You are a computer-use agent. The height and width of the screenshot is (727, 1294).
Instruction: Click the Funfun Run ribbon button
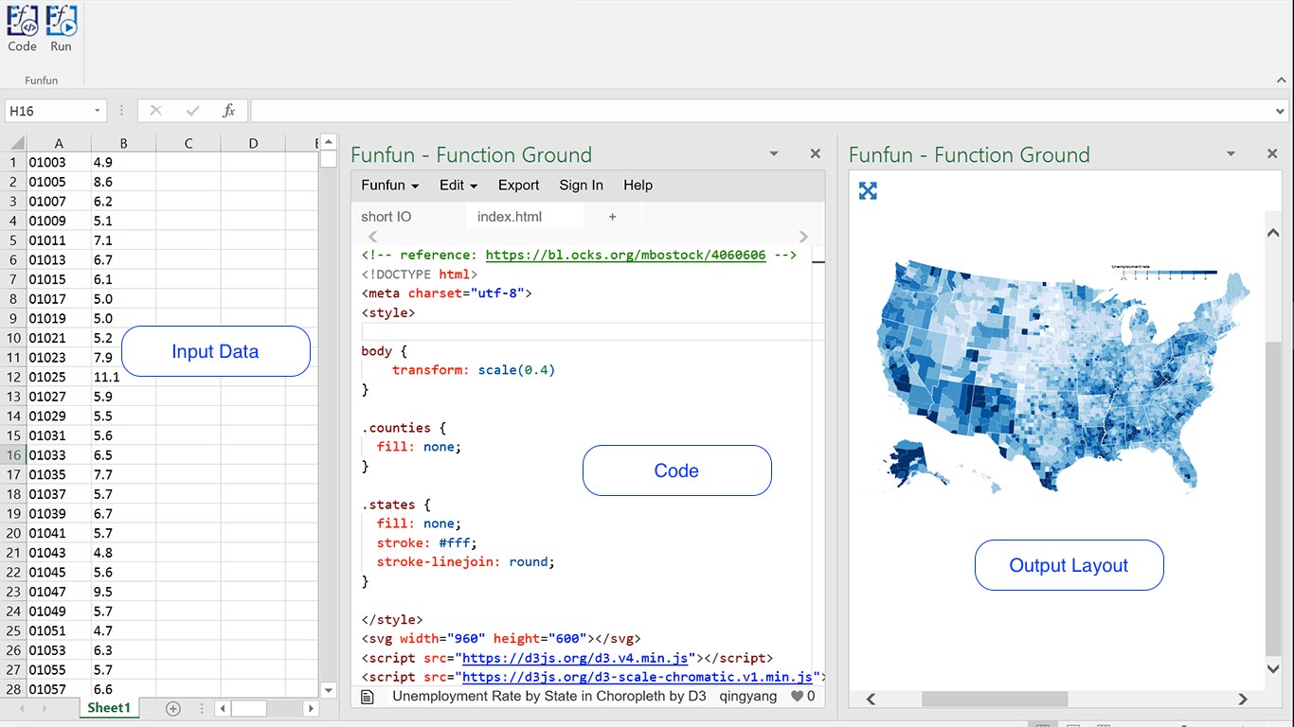point(61,28)
